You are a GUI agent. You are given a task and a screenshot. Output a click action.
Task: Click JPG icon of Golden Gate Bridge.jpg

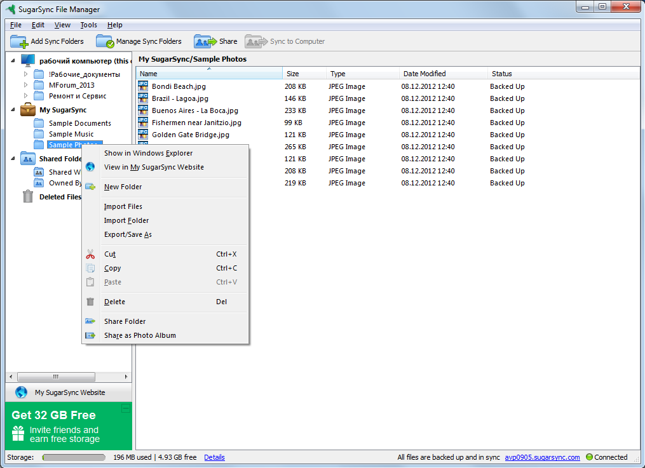pyautogui.click(x=143, y=135)
